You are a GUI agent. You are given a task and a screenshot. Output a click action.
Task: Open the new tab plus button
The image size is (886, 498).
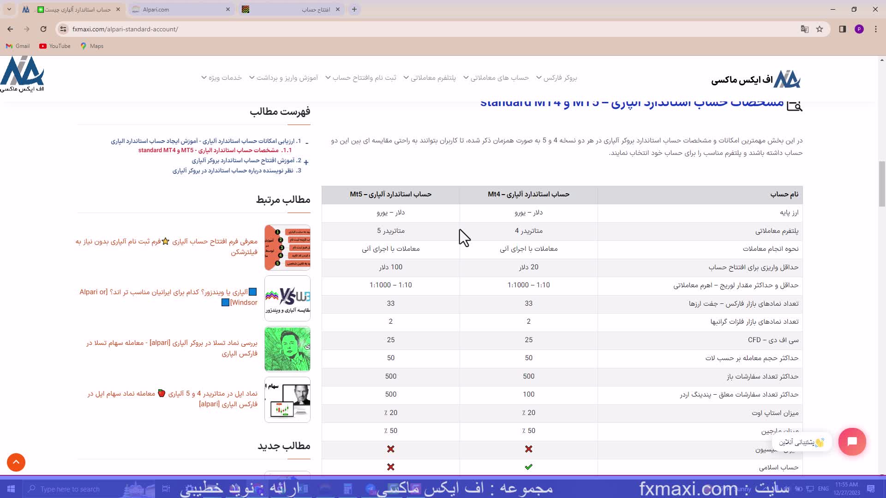354,9
